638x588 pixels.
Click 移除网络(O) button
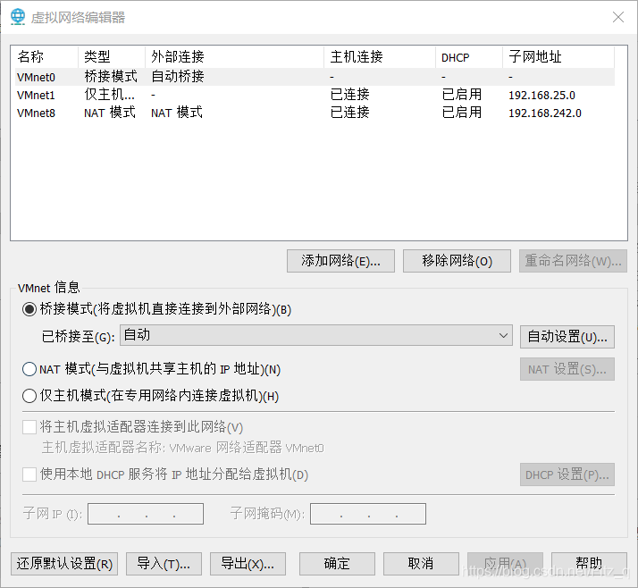(x=457, y=261)
